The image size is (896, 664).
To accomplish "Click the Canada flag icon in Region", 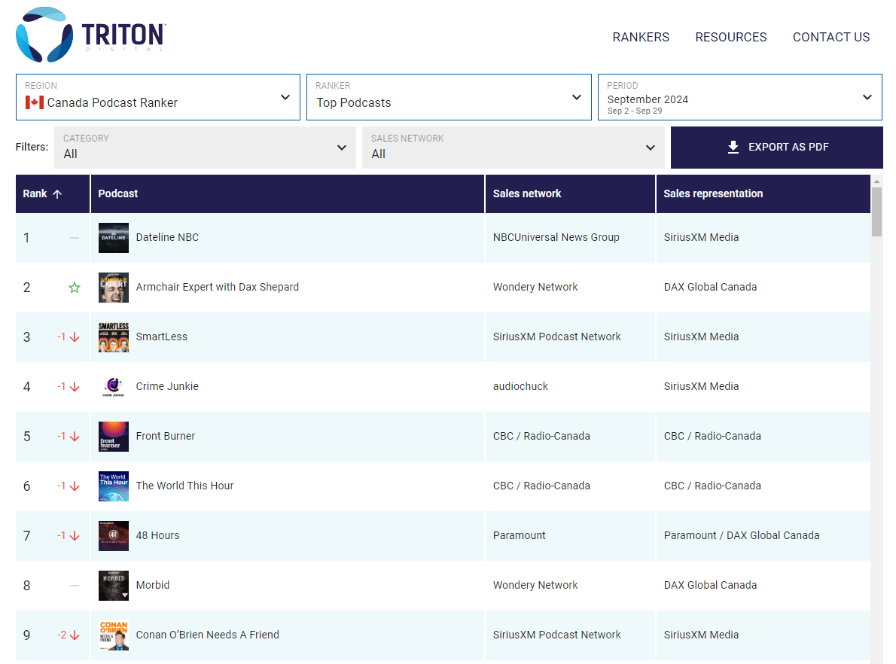I will click(x=34, y=102).
